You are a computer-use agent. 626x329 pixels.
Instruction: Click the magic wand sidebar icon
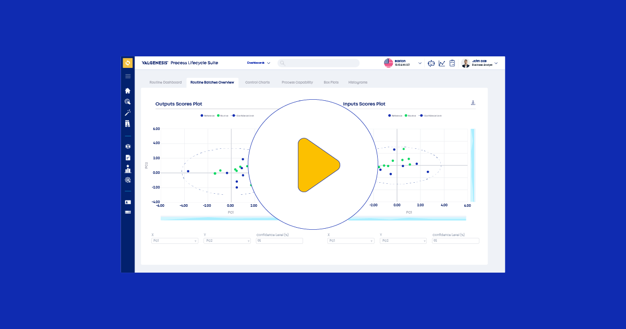128,113
